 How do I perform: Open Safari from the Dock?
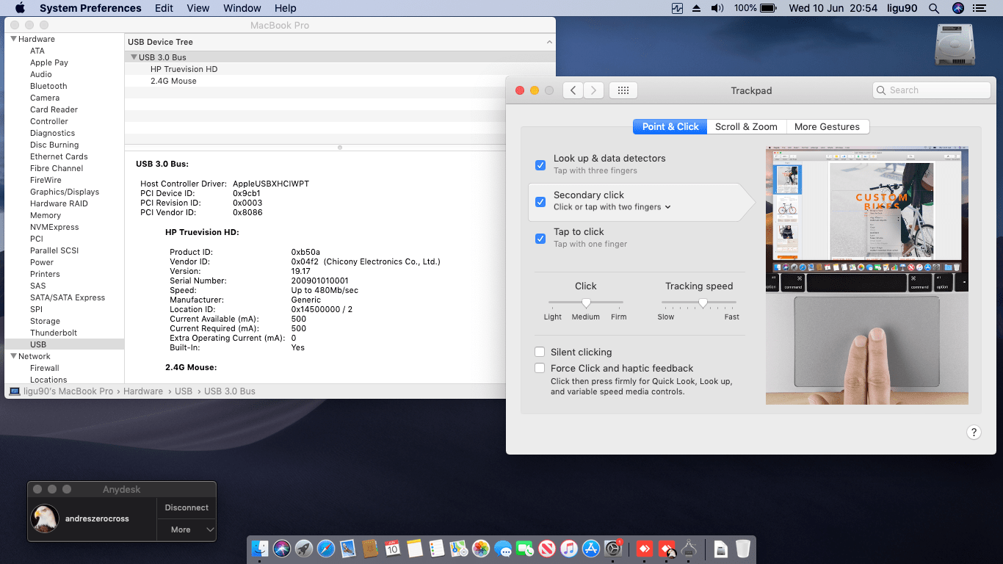coord(326,549)
